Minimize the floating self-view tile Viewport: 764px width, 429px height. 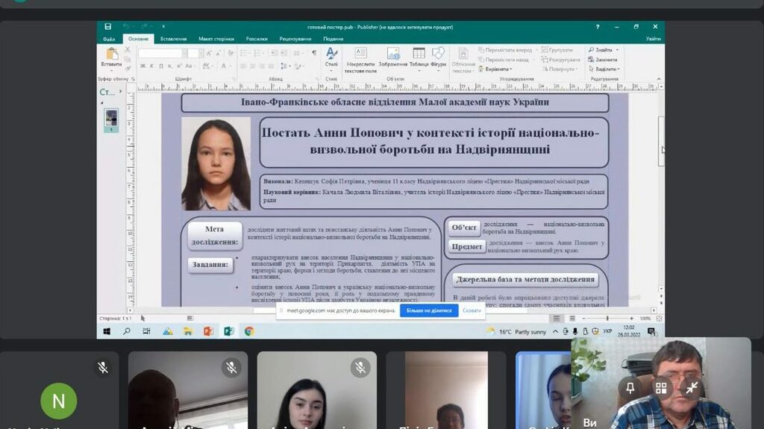[692, 387]
